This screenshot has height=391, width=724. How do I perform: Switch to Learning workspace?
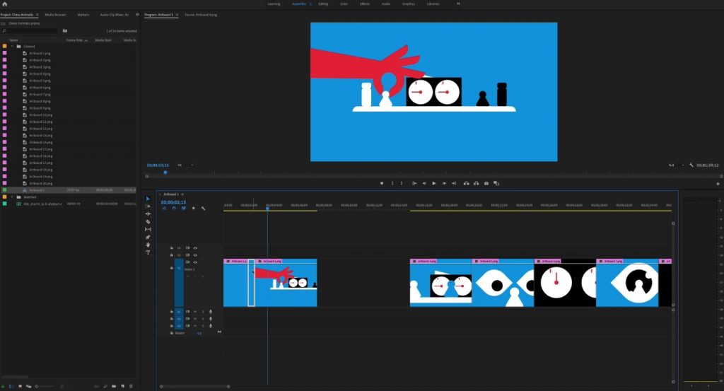[274, 4]
